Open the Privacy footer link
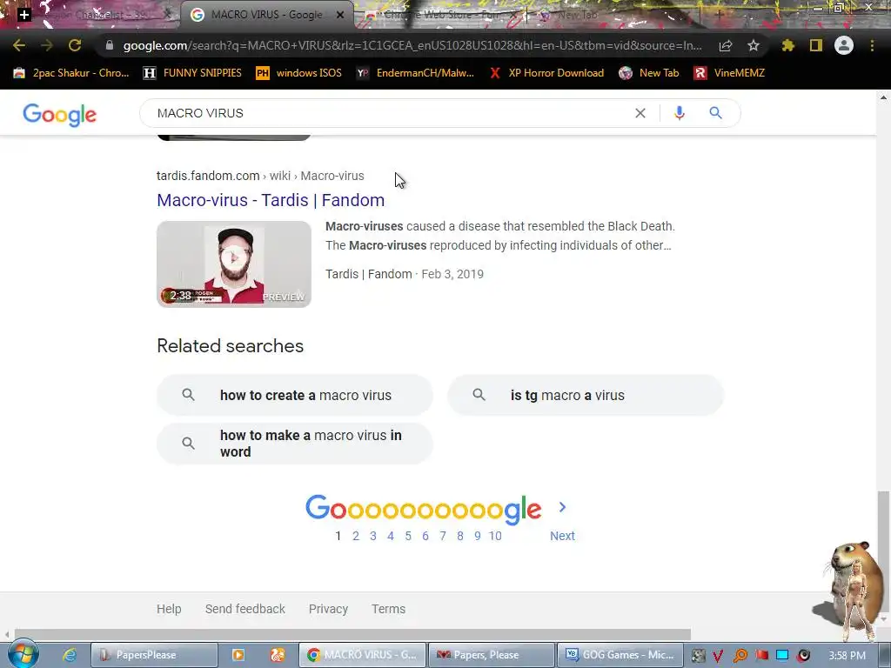Image resolution: width=891 pixels, height=668 pixels. click(328, 609)
